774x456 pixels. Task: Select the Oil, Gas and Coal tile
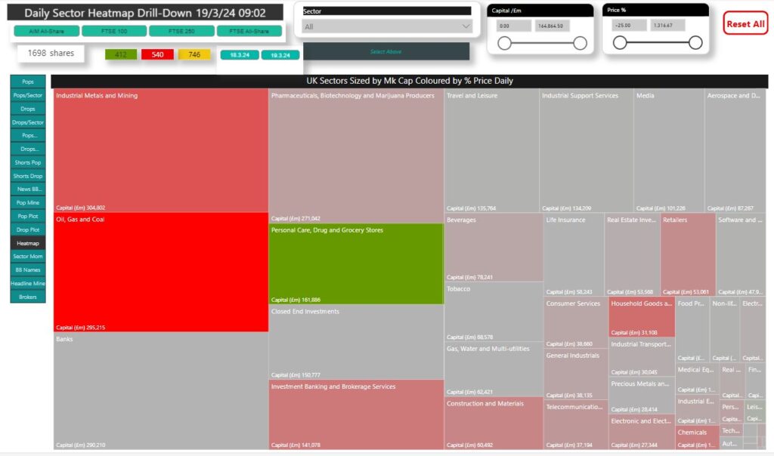pos(160,272)
